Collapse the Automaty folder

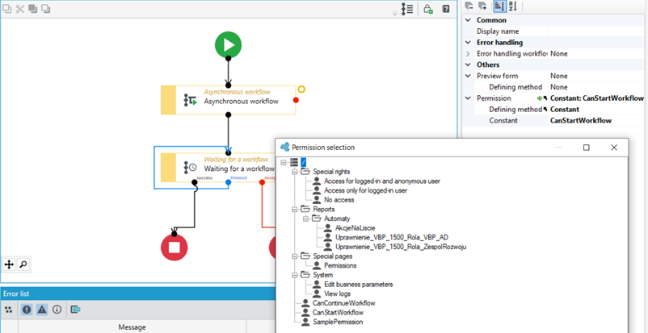pos(306,219)
